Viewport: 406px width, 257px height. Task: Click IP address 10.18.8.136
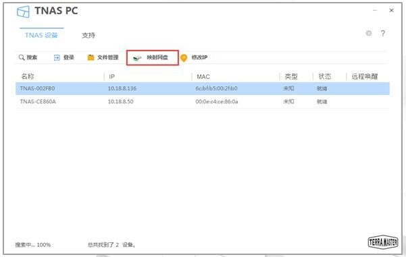[x=122, y=88]
